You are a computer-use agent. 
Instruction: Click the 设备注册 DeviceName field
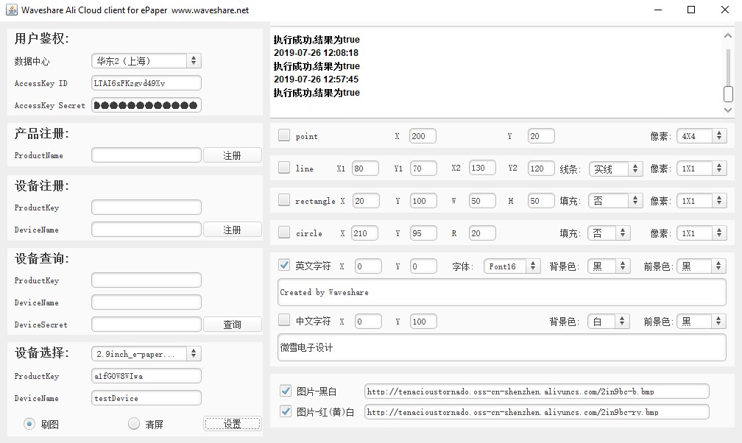tap(146, 230)
